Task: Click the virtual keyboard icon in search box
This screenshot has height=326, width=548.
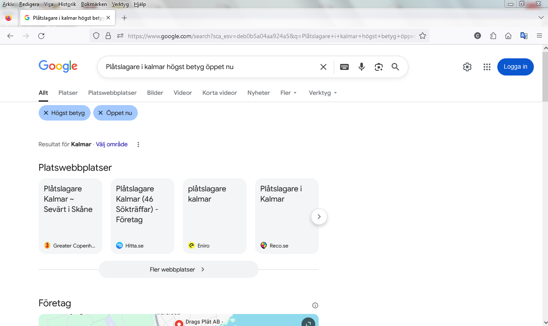Action: pyautogui.click(x=344, y=67)
